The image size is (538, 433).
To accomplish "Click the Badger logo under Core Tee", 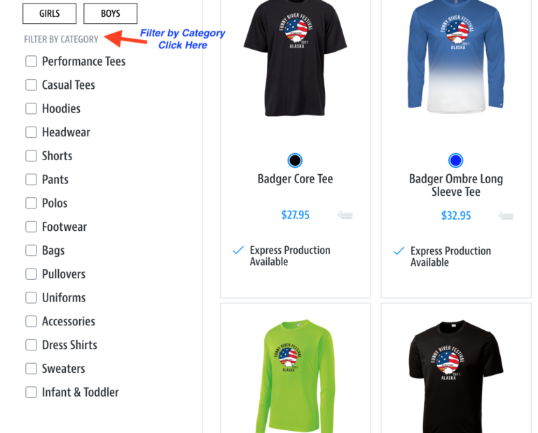I will (x=345, y=215).
